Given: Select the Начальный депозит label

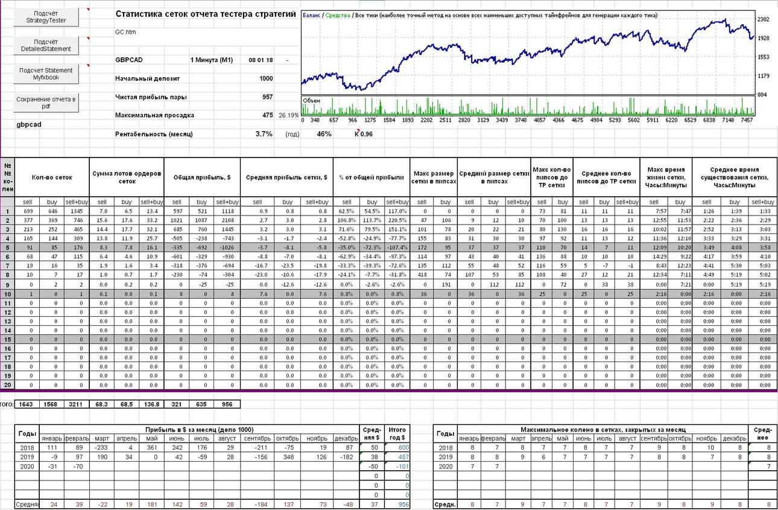Looking at the screenshot, I should (147, 78).
